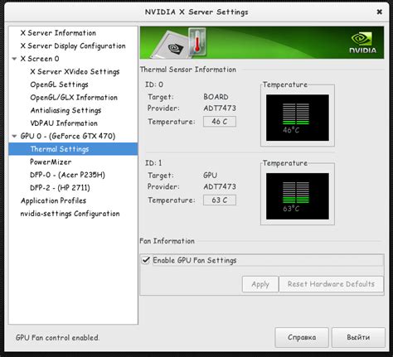Open VDPAU Information page
Image resolution: width=393 pixels, height=357 pixels.
[x=64, y=123]
